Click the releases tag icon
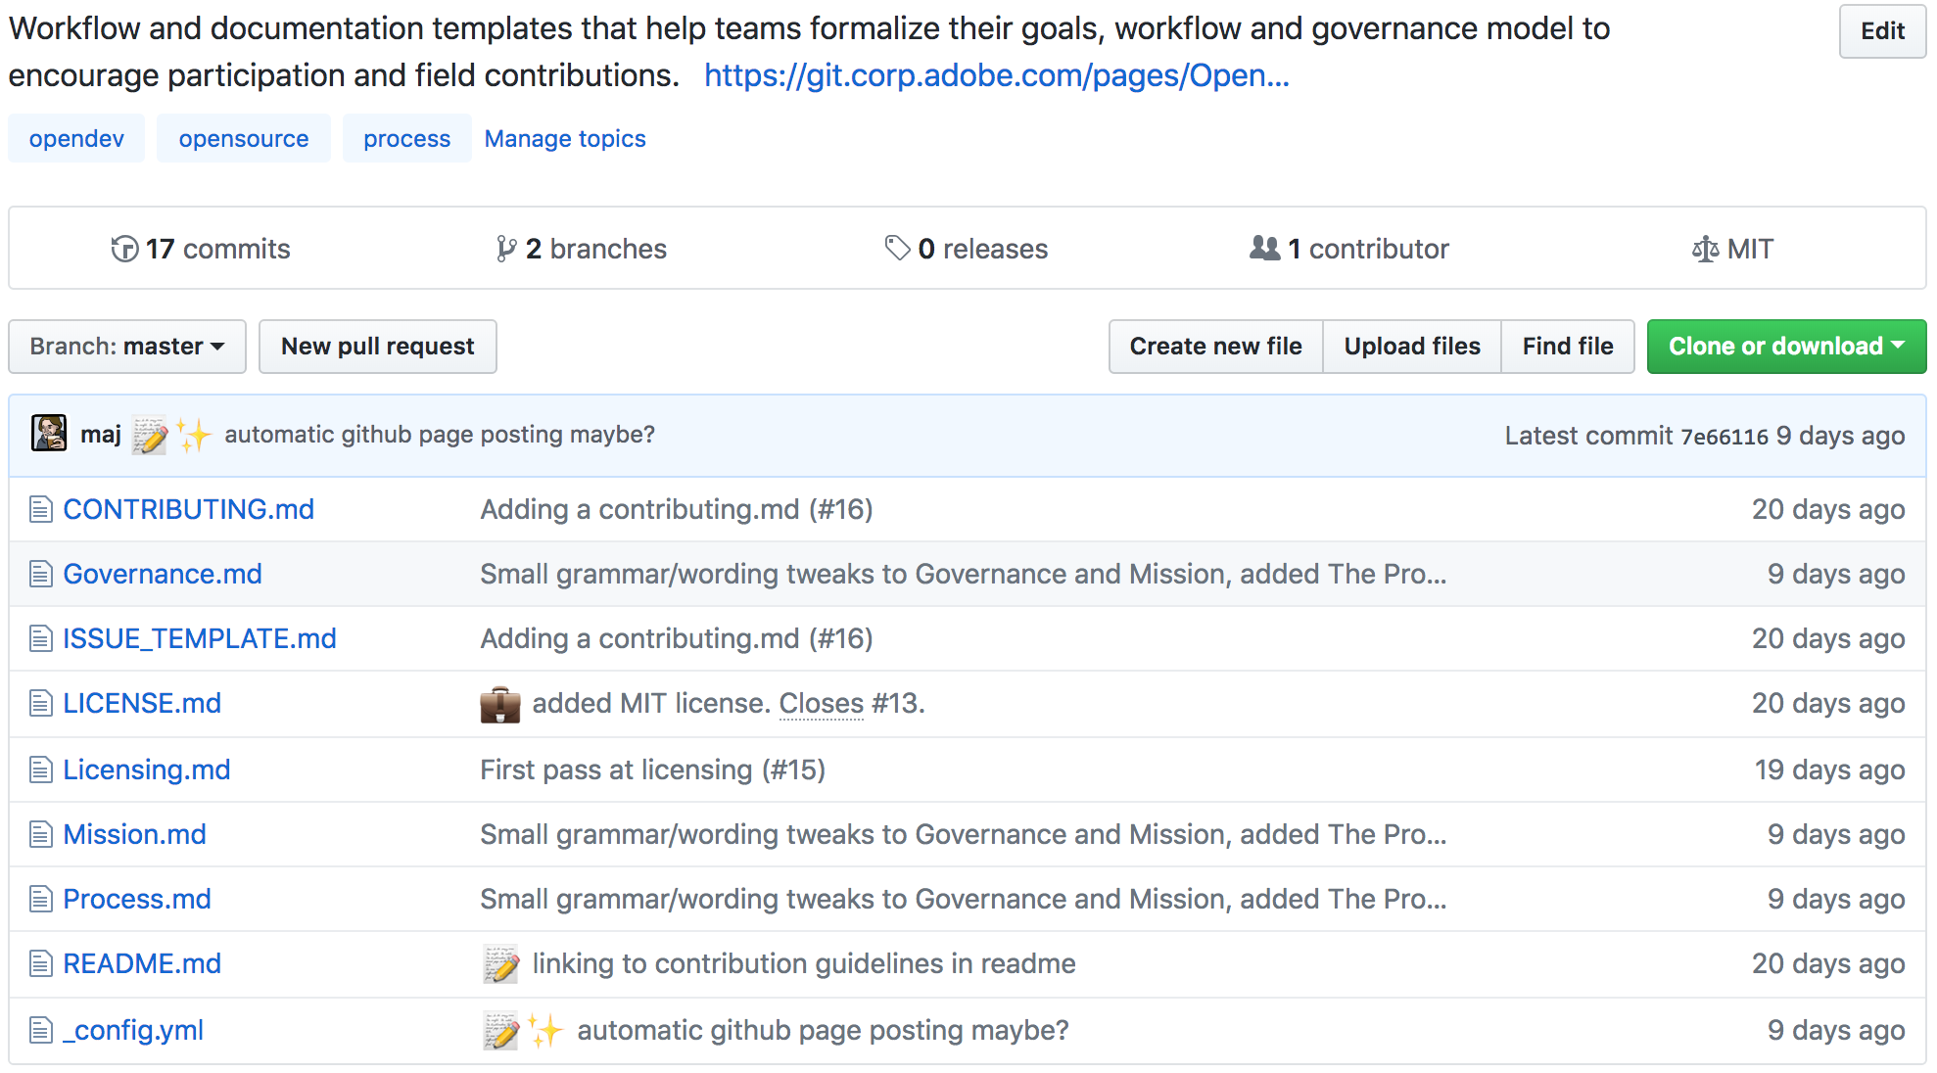Viewport: 1937px width, 1073px height. pos(897,249)
